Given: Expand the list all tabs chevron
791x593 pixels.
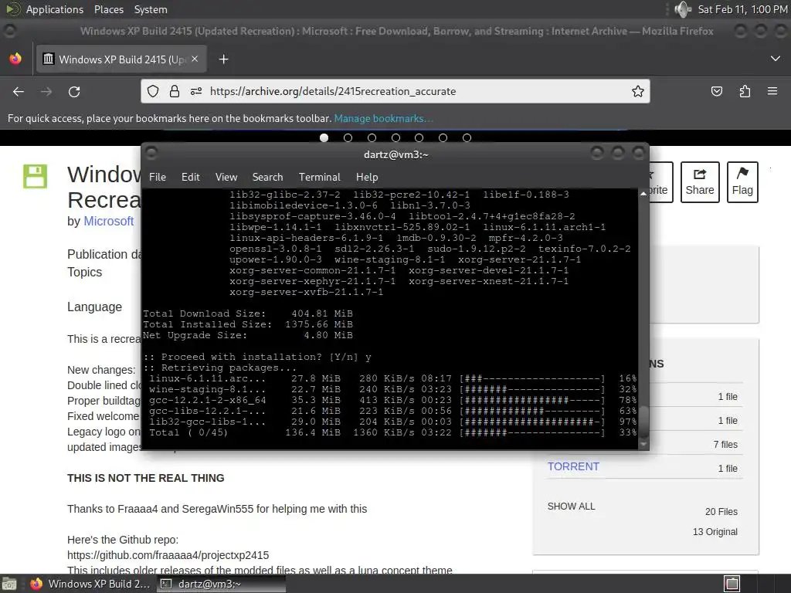Looking at the screenshot, I should tap(776, 59).
